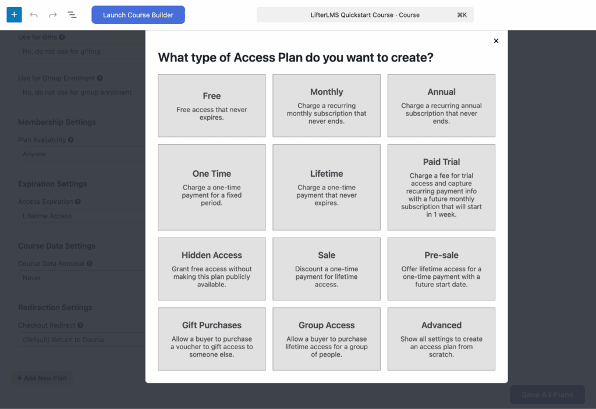The width and height of the screenshot is (596, 409).
Task: Choose the Advanced plan card
Action: [x=441, y=339]
